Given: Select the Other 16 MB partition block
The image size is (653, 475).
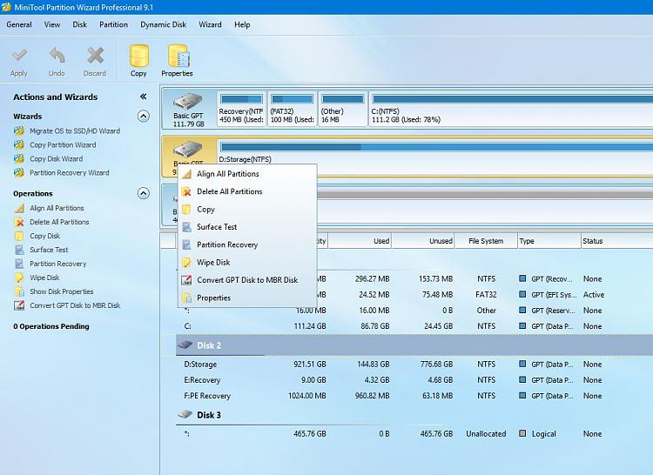Looking at the screenshot, I should pos(343,109).
